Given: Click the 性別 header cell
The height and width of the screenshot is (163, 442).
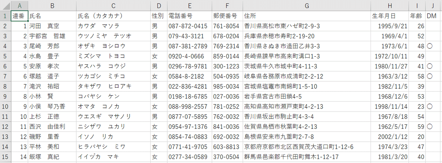Looking at the screenshot, I should tap(159, 16).
